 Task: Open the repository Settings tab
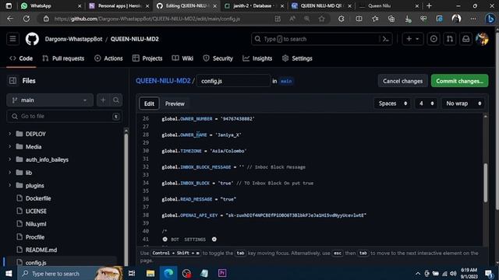[297, 58]
